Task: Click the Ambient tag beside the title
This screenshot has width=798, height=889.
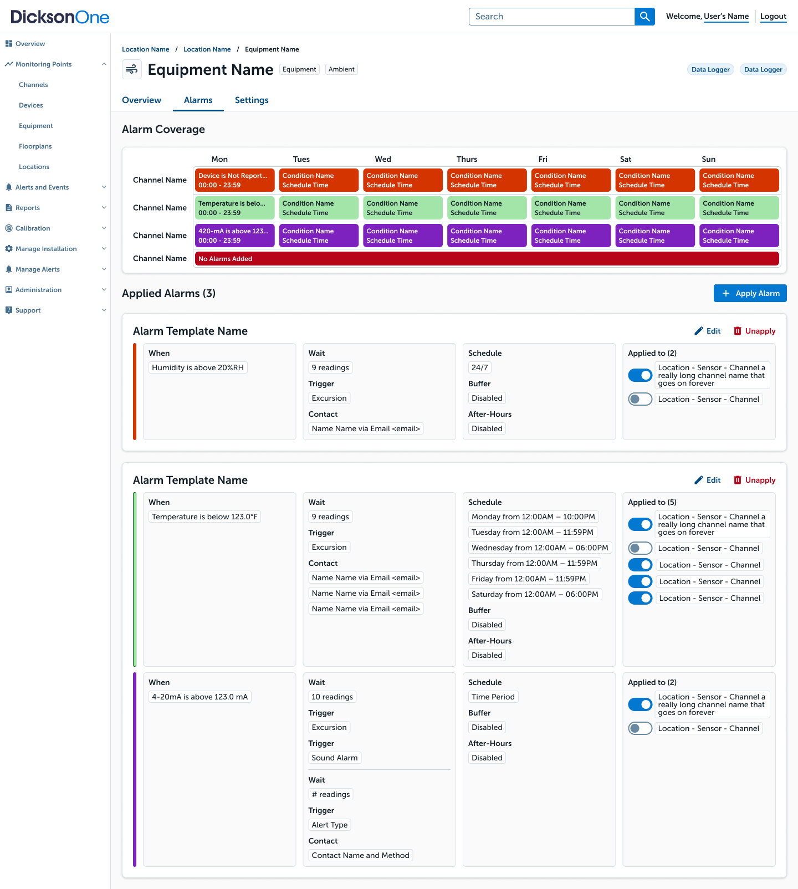Action: point(341,69)
